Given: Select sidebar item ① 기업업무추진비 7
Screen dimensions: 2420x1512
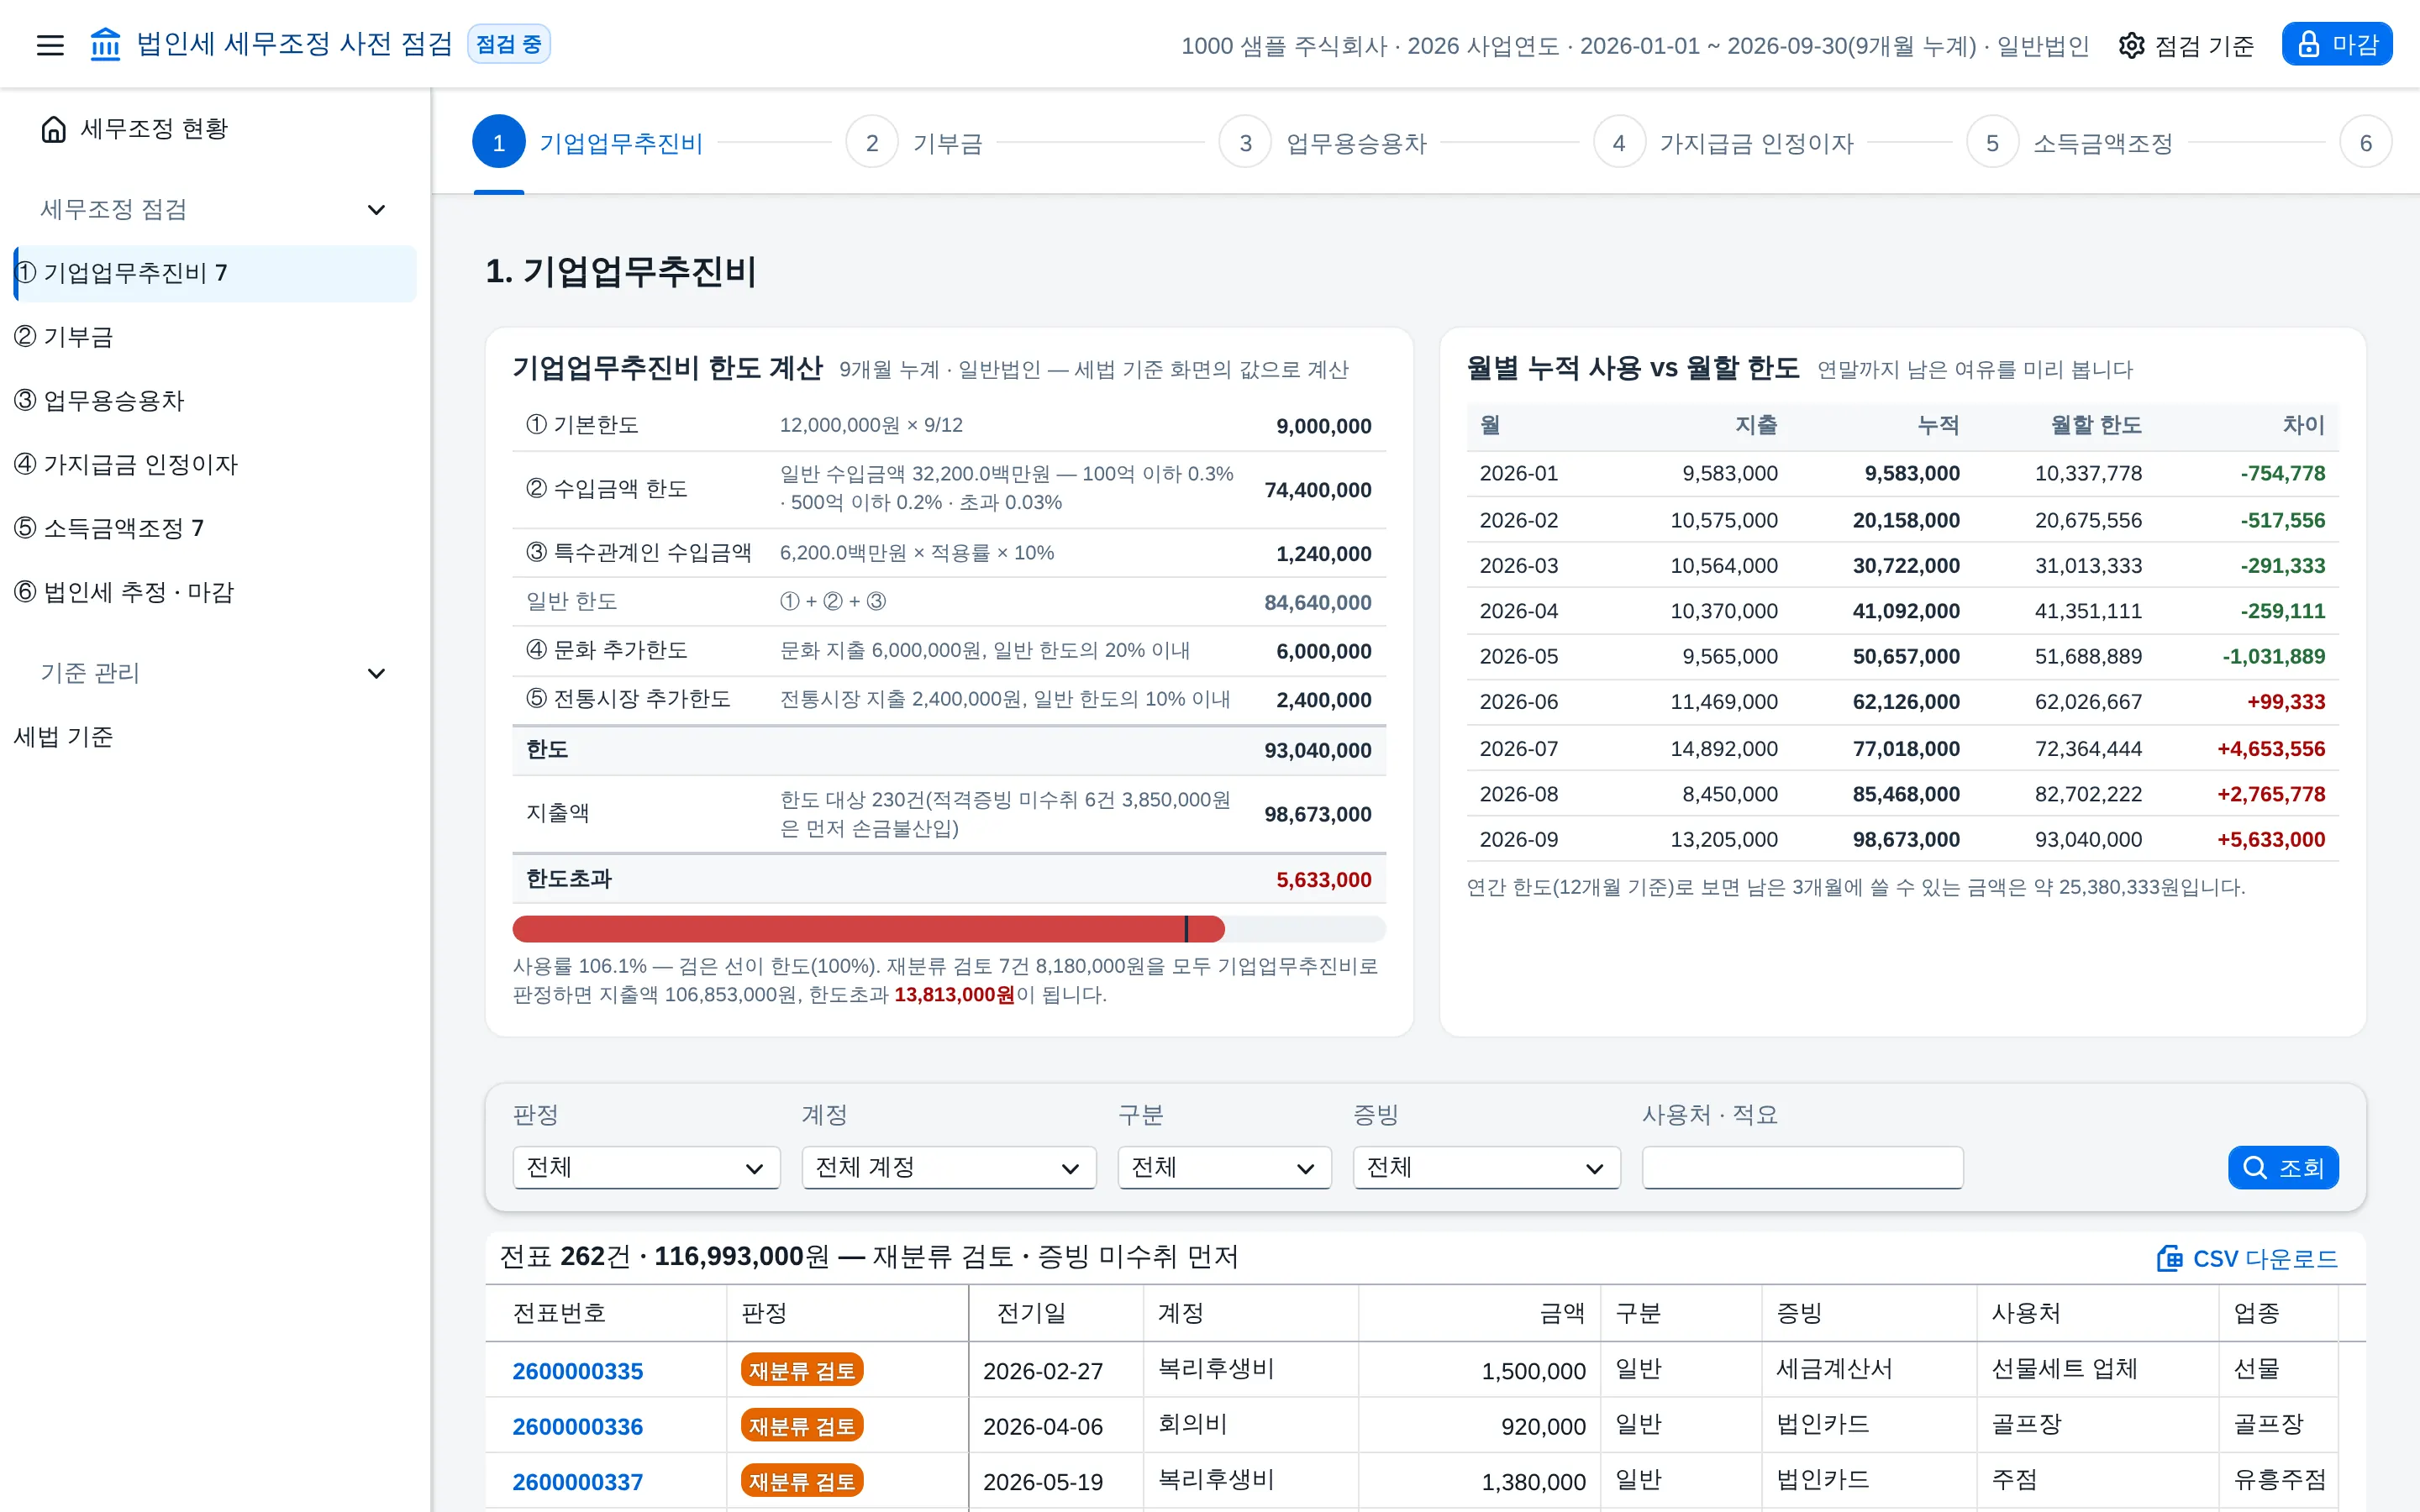Looking at the screenshot, I should tap(215, 273).
